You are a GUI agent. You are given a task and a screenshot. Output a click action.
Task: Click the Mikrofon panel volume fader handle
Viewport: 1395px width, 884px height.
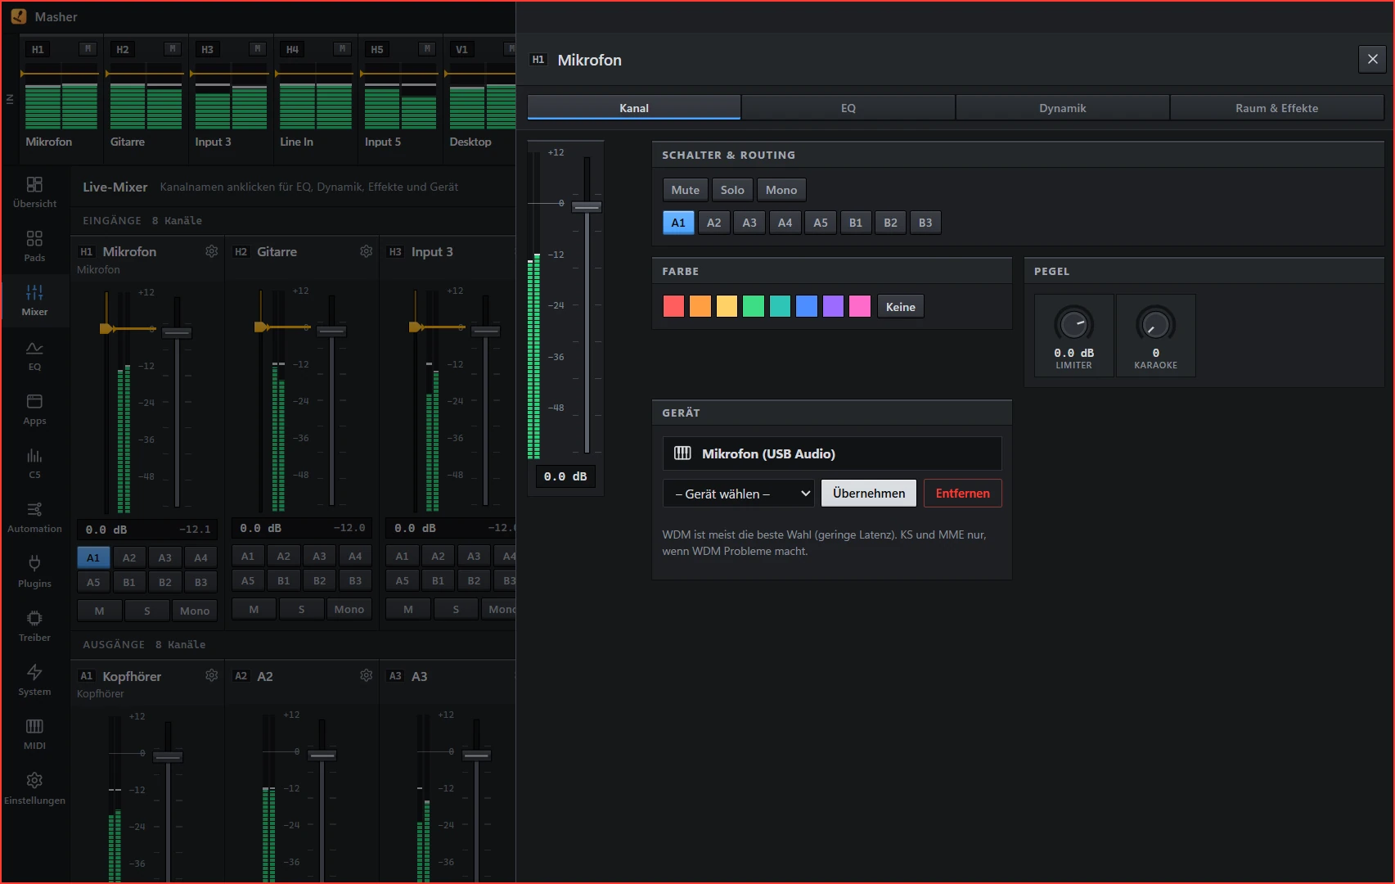coord(587,206)
